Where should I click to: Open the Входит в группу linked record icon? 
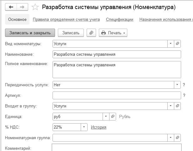[178, 106]
